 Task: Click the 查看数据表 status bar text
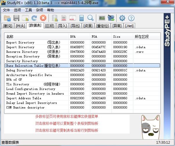coord(10,143)
